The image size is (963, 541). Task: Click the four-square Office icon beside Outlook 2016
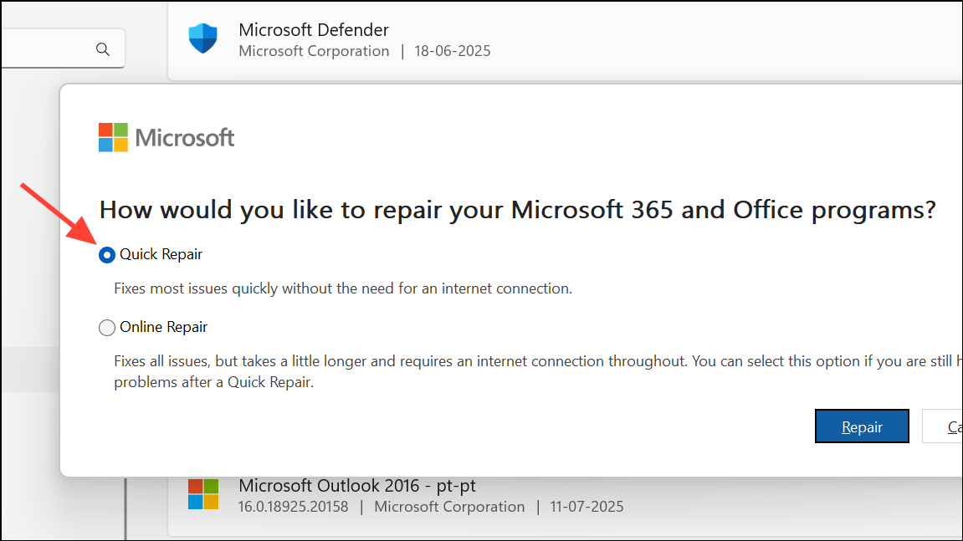(x=203, y=494)
